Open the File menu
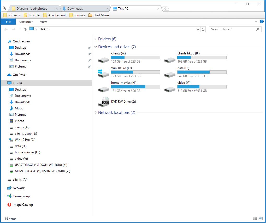Viewport: 266px width, 223px height. click(8, 22)
